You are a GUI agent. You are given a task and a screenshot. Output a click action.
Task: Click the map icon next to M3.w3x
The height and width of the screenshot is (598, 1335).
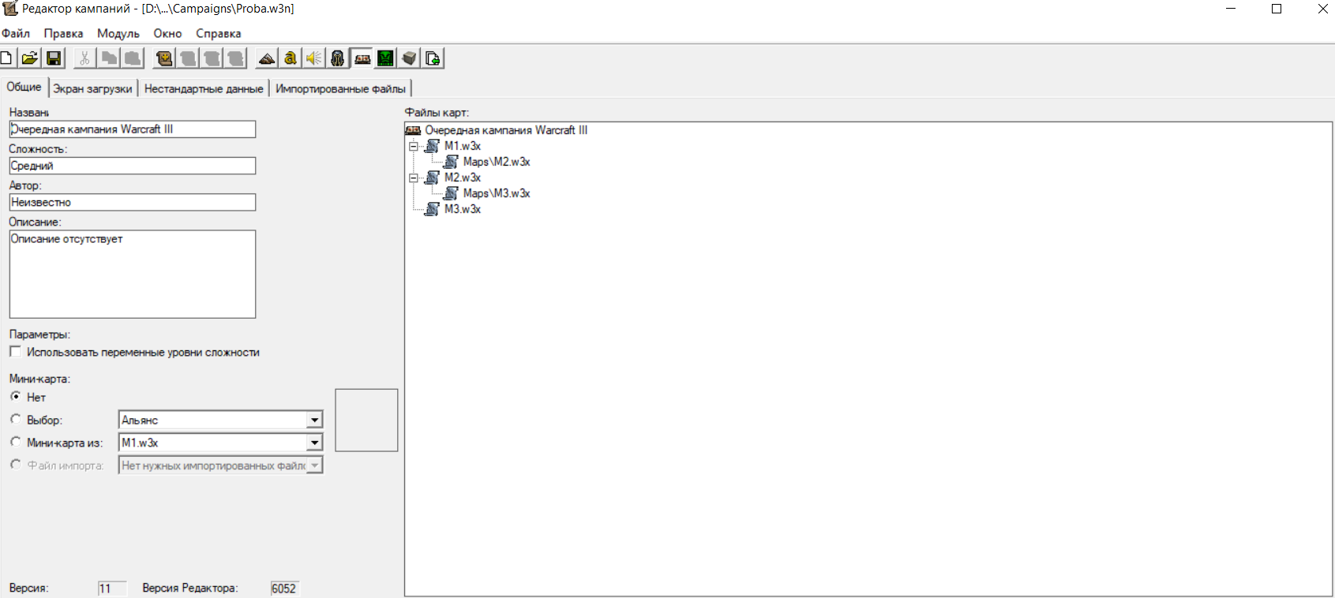pos(432,209)
